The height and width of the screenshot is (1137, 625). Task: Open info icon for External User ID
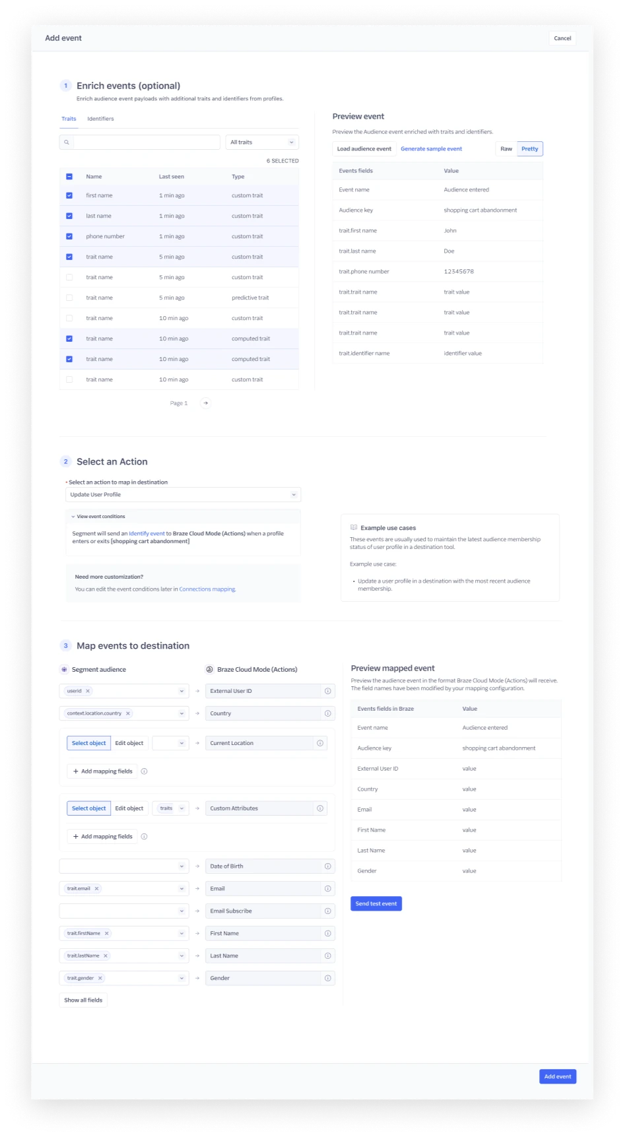(x=327, y=691)
